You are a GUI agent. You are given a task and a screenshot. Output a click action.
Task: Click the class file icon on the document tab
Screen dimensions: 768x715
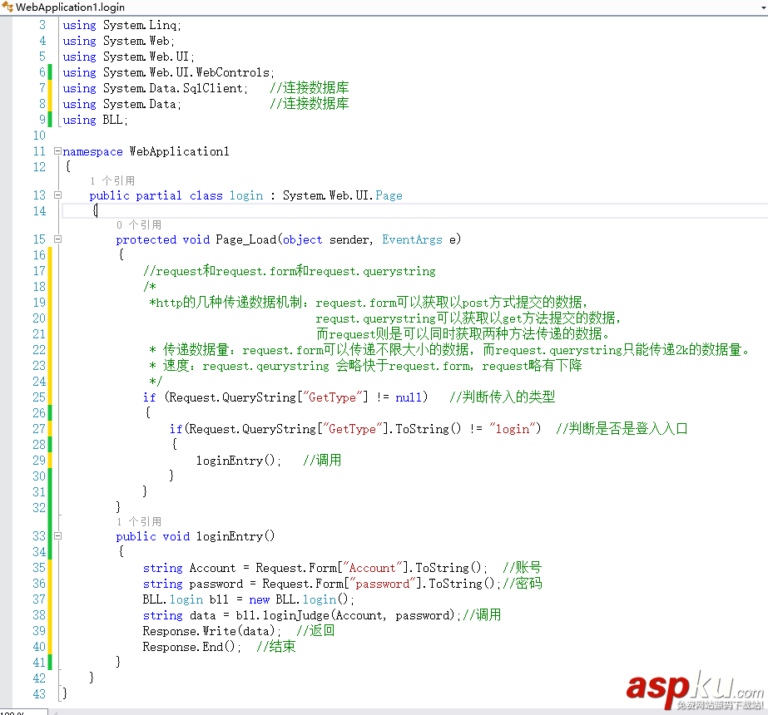point(7,7)
